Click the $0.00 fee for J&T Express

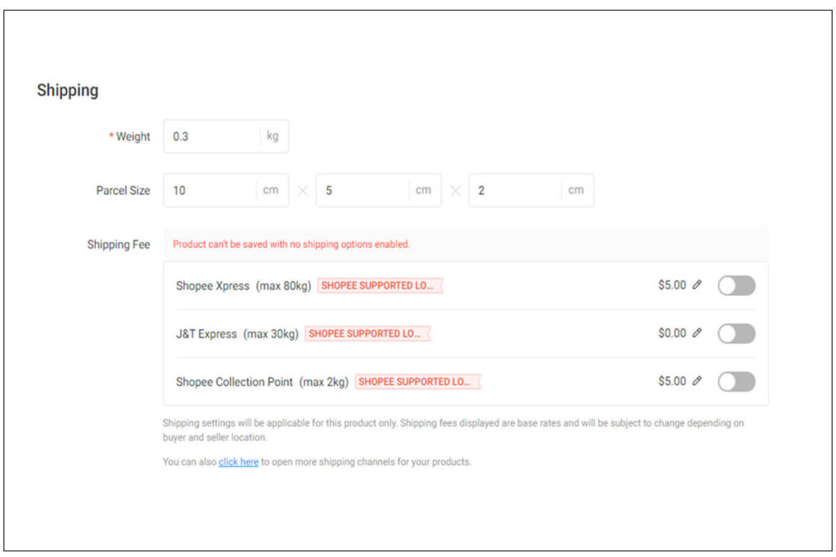point(672,334)
